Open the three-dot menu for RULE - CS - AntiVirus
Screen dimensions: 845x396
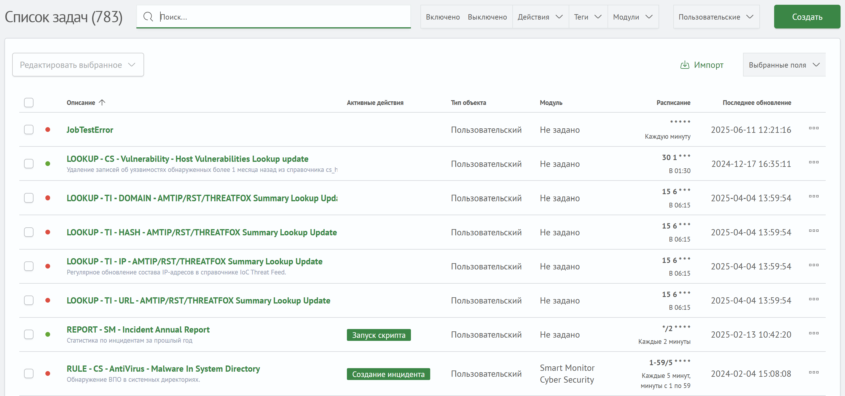814,372
